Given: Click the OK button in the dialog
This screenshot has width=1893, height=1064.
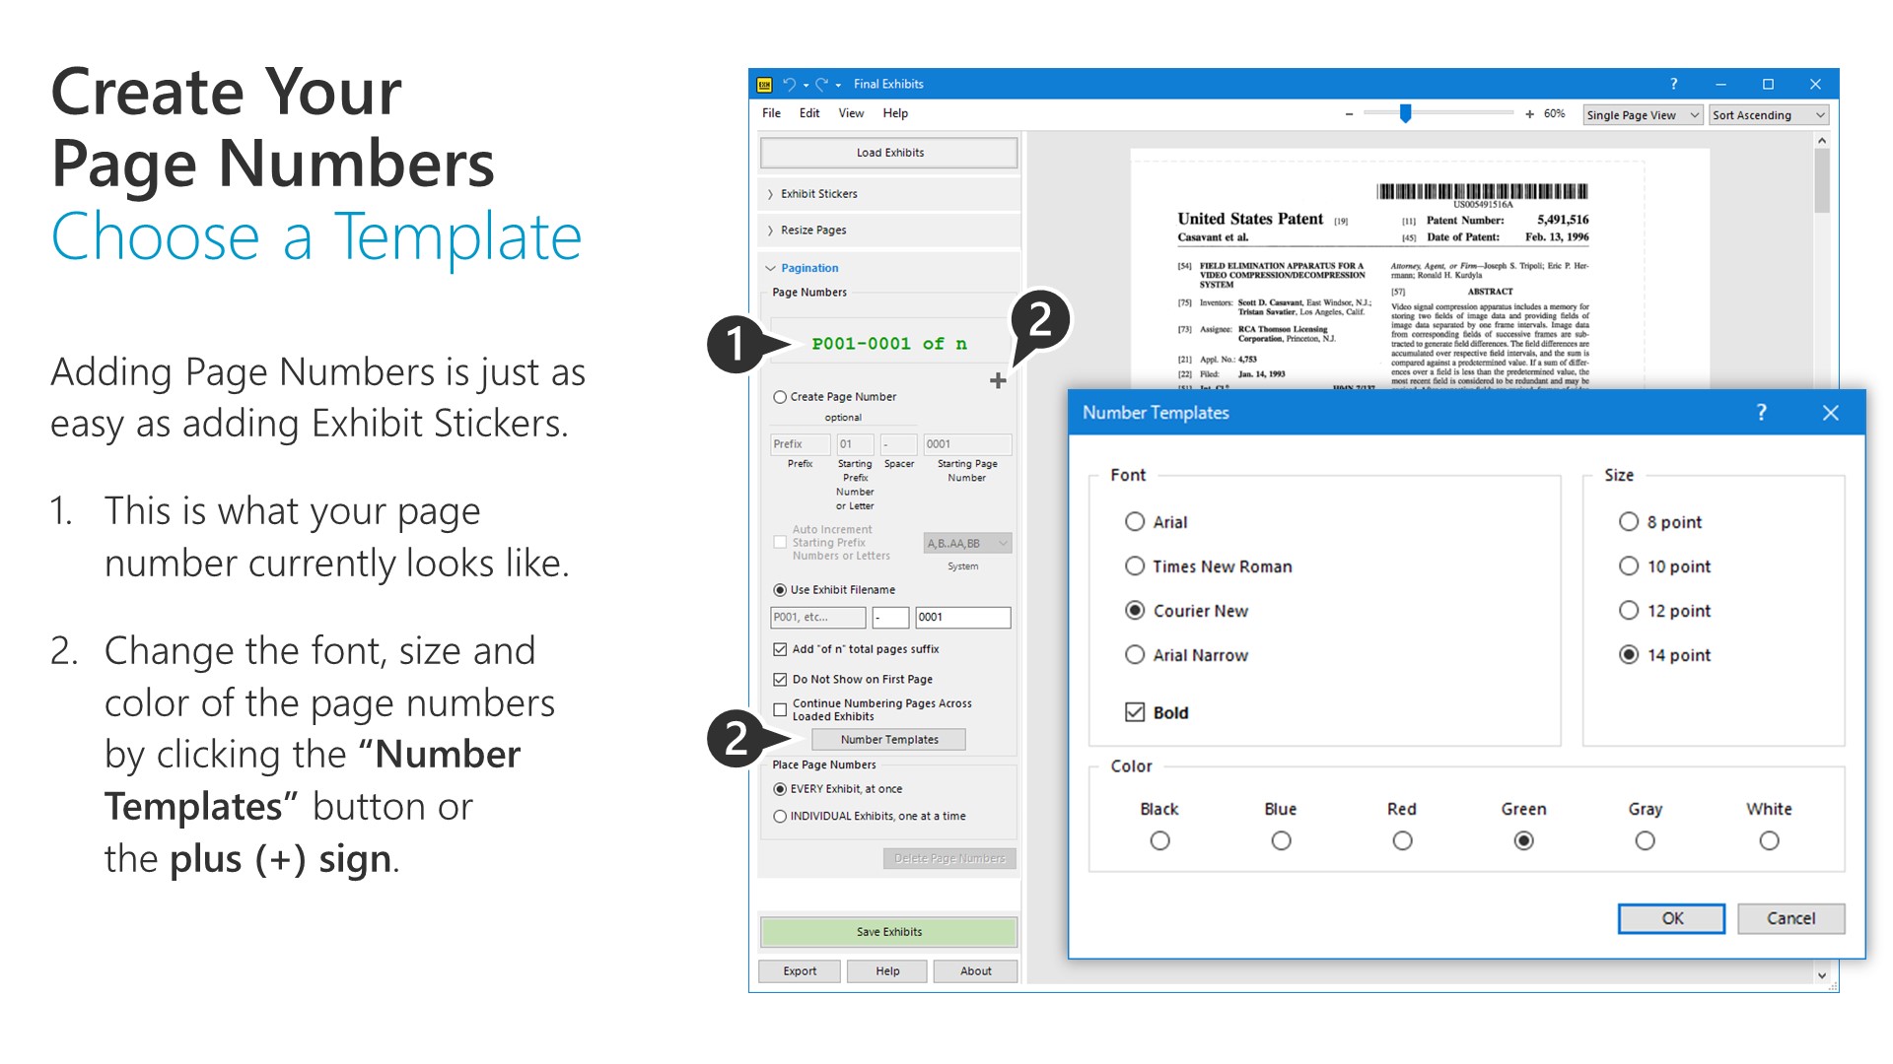Looking at the screenshot, I should (x=1671, y=918).
